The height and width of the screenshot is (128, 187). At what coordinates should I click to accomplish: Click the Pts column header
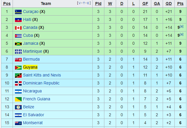click(180, 4)
